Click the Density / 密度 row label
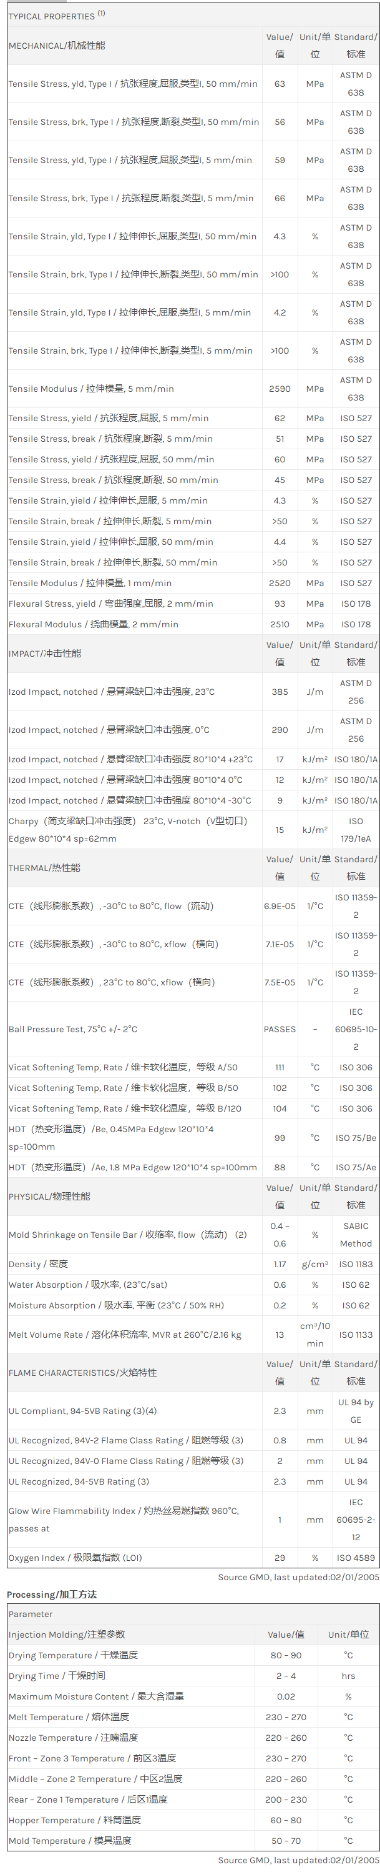Image resolution: width=380 pixels, height=1872 pixels. pyautogui.click(x=37, y=1265)
